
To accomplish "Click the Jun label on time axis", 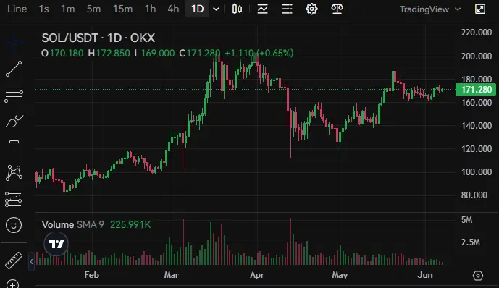I will point(425,275).
